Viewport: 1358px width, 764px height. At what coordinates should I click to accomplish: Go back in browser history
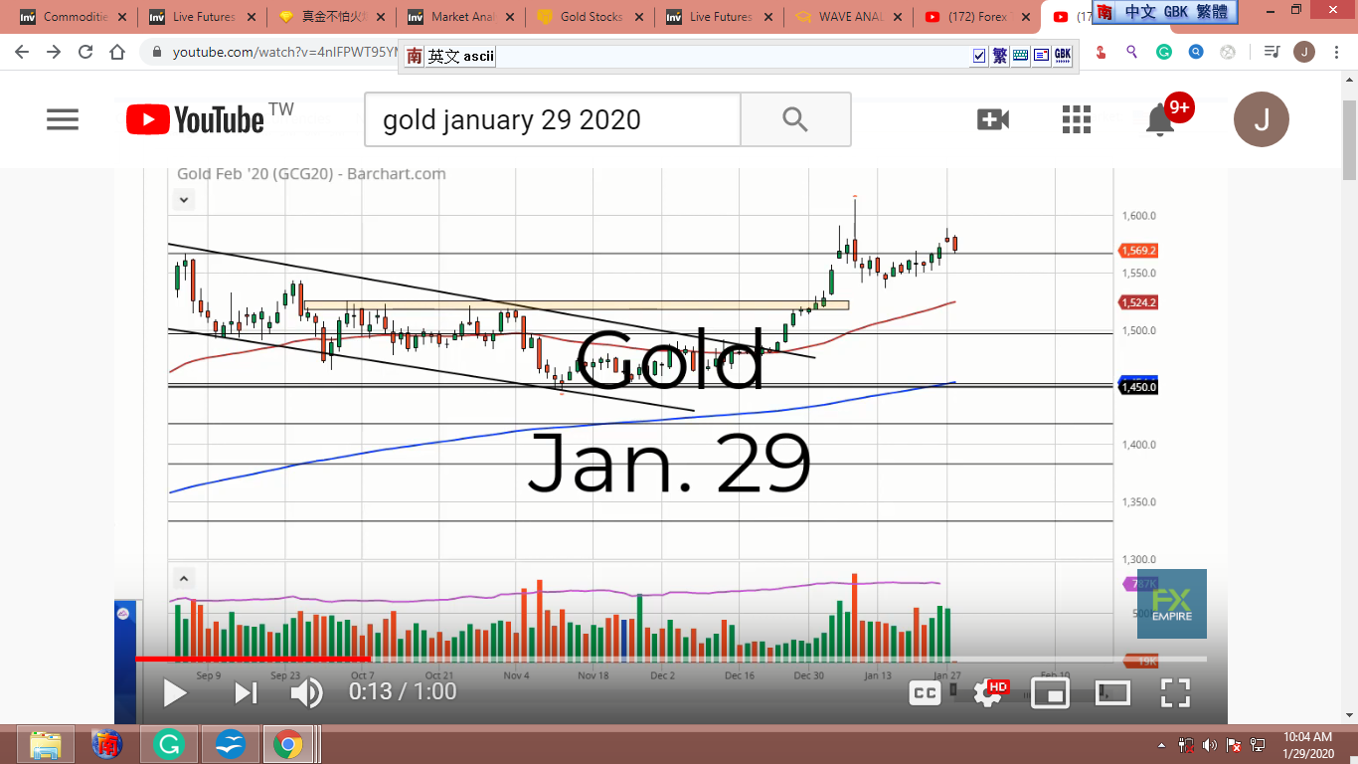22,52
